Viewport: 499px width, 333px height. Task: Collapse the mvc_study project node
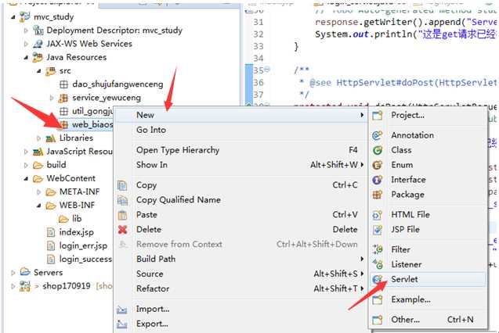tap(13, 17)
